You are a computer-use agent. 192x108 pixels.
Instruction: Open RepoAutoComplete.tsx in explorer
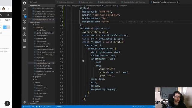pyautogui.click(x=45, y=71)
